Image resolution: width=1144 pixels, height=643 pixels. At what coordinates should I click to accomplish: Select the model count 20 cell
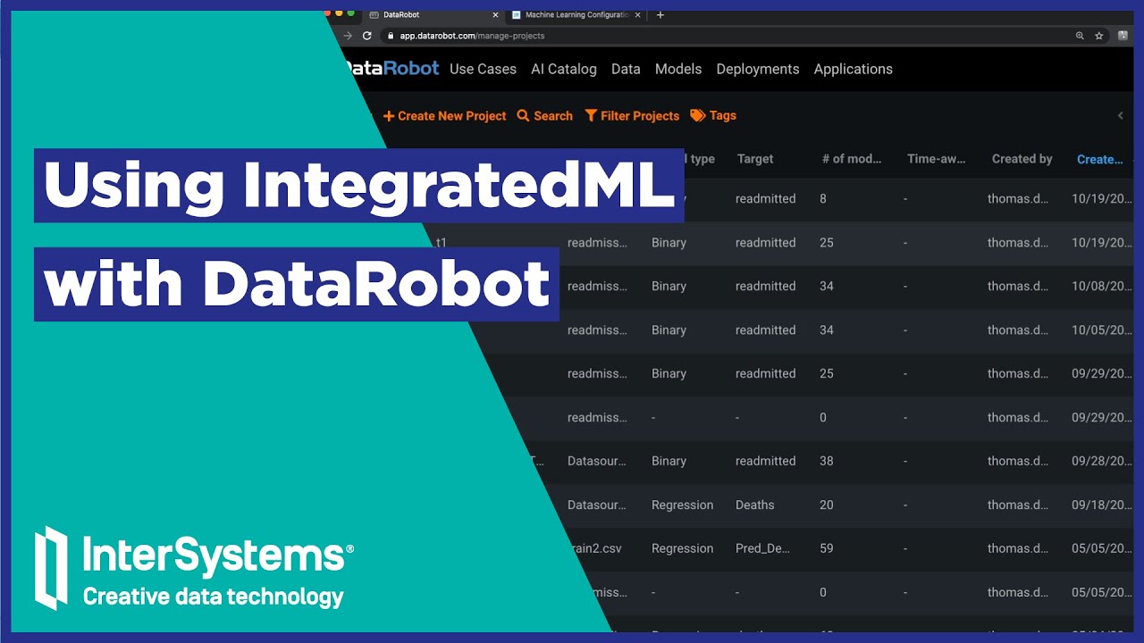tap(827, 505)
